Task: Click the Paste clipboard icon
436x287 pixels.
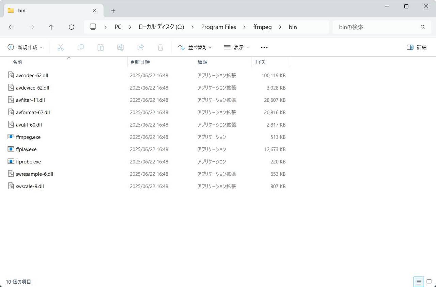Action: click(100, 47)
